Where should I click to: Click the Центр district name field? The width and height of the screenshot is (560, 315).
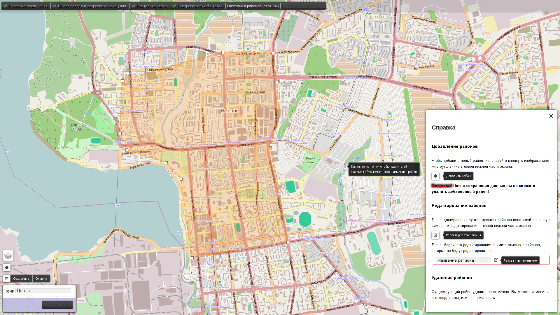43,291
